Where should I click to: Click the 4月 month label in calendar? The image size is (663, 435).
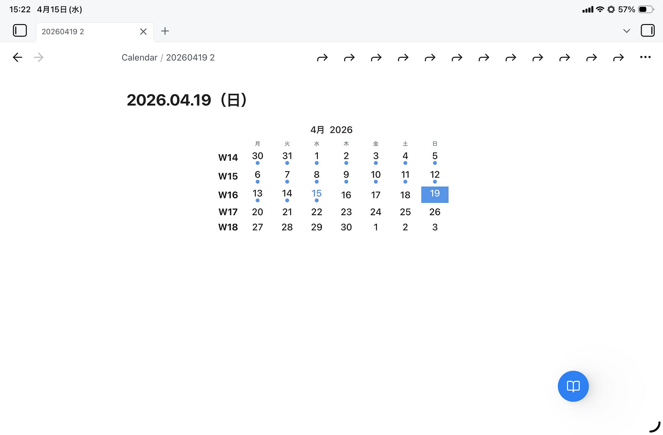317,130
